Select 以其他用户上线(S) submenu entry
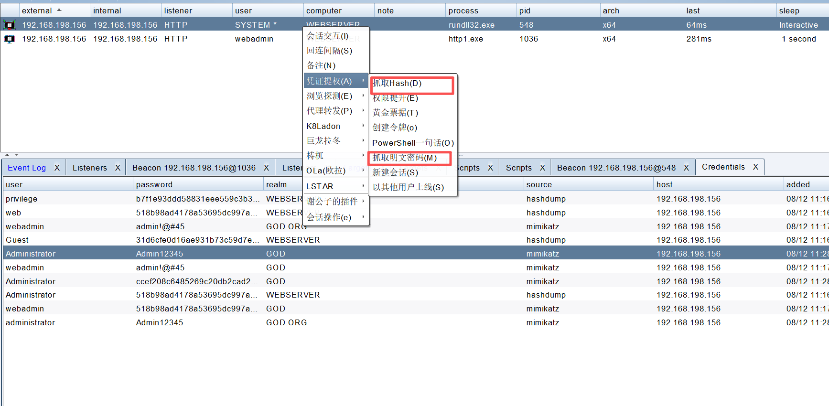Screen dimensions: 829x406 [413, 187]
